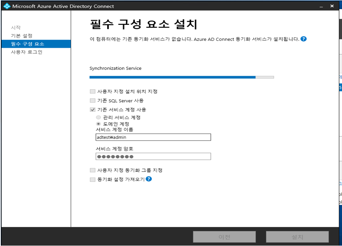
Task: Click the Synchronization Service progress bar
Action: pyautogui.click(x=182, y=77)
